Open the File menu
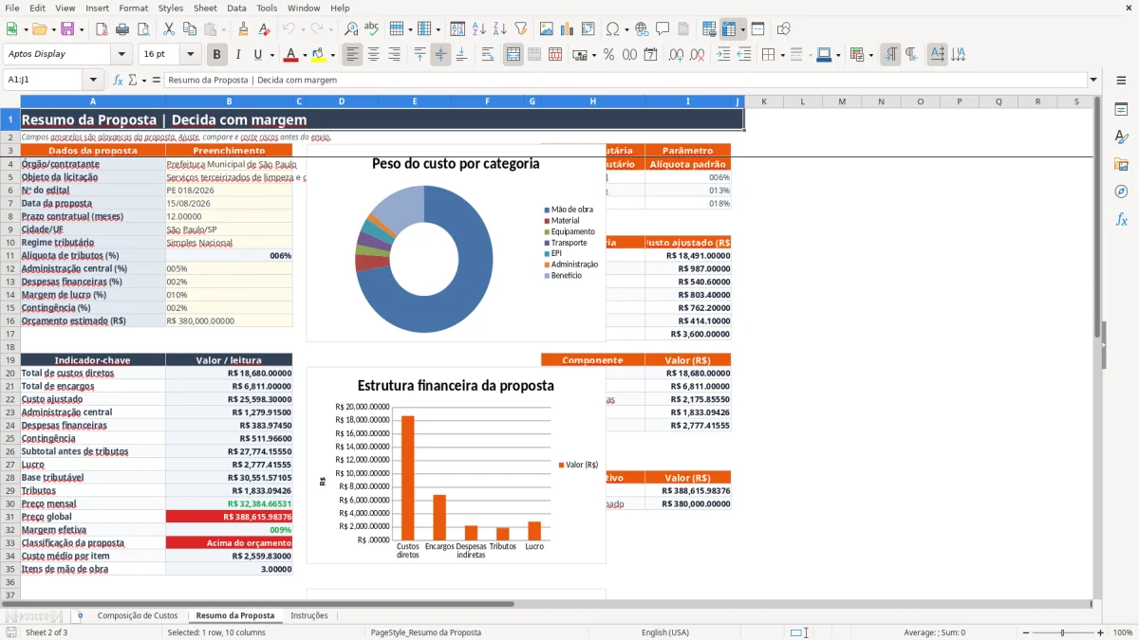Screen dimensions: 1139x640 point(11,8)
